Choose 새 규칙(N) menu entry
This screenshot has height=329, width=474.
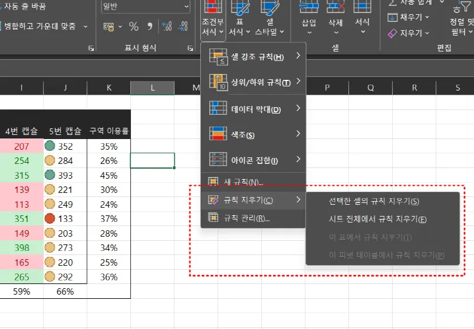[254, 182]
